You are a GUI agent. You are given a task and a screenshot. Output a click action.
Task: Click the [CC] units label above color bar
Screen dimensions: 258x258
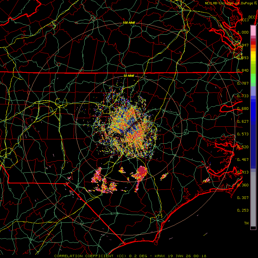click(245, 20)
